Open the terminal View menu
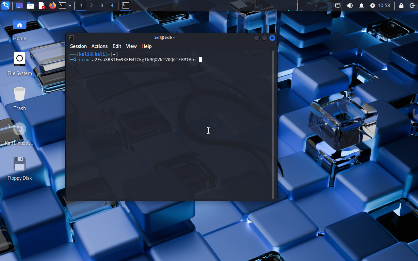This screenshot has height=261, width=418. pyautogui.click(x=131, y=46)
